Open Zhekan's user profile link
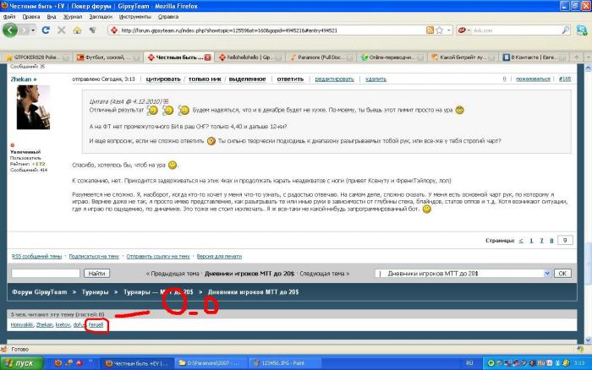Viewport: 592px width, 370px height. coord(24,79)
